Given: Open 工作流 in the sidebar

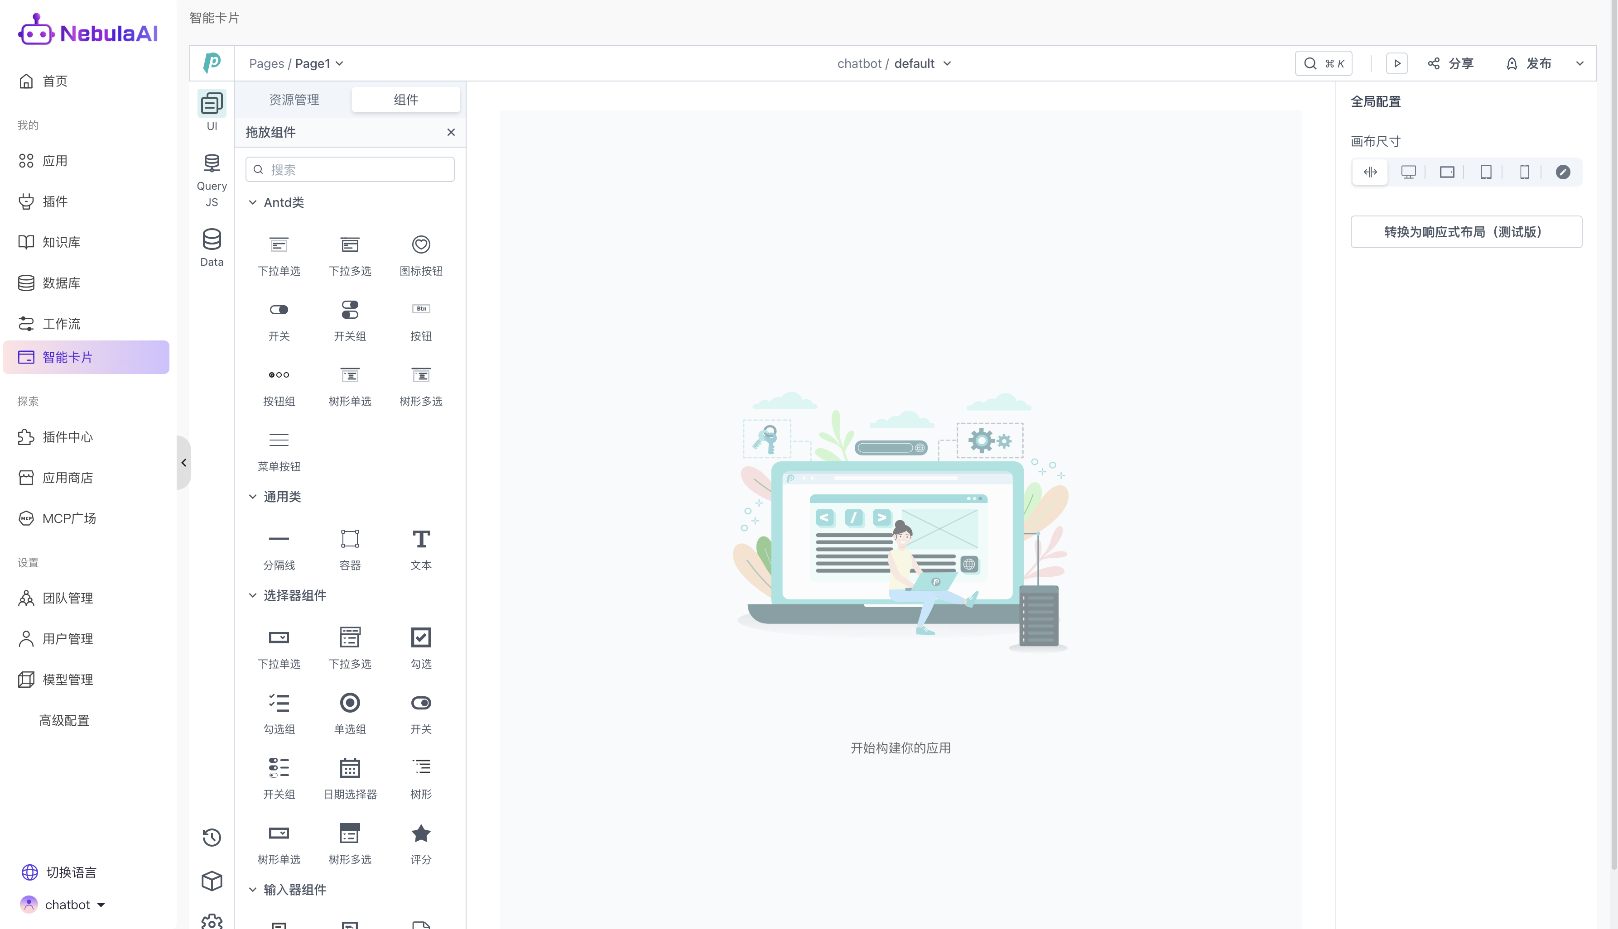Looking at the screenshot, I should point(61,324).
